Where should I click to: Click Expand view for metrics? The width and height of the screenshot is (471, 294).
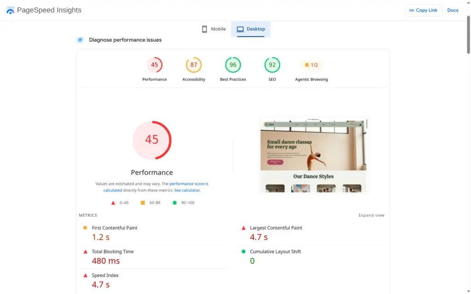371,215
